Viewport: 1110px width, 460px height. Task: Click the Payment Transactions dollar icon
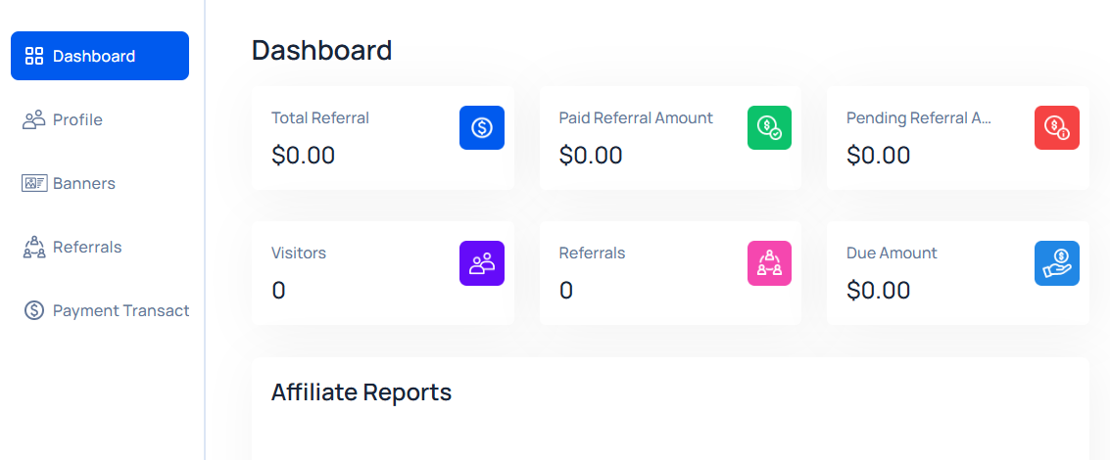[34, 310]
